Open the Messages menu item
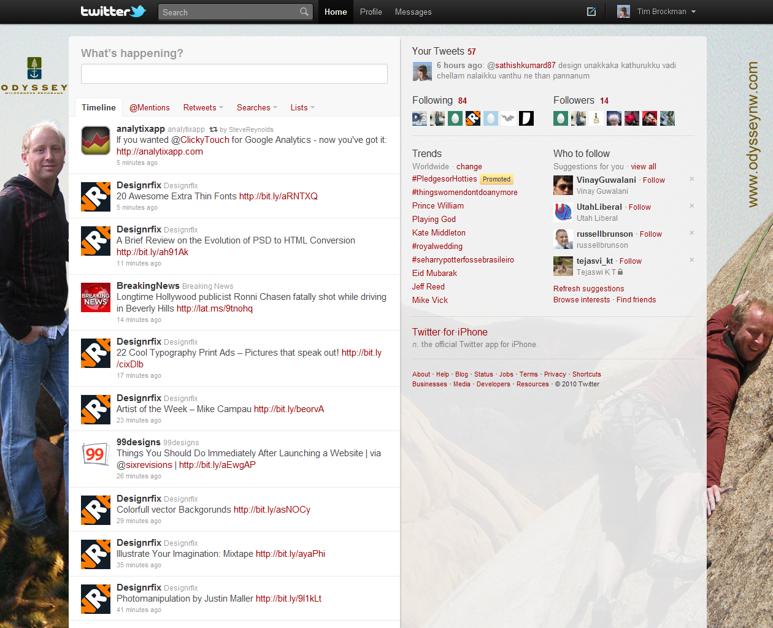Screen dimensions: 773x628 [413, 12]
